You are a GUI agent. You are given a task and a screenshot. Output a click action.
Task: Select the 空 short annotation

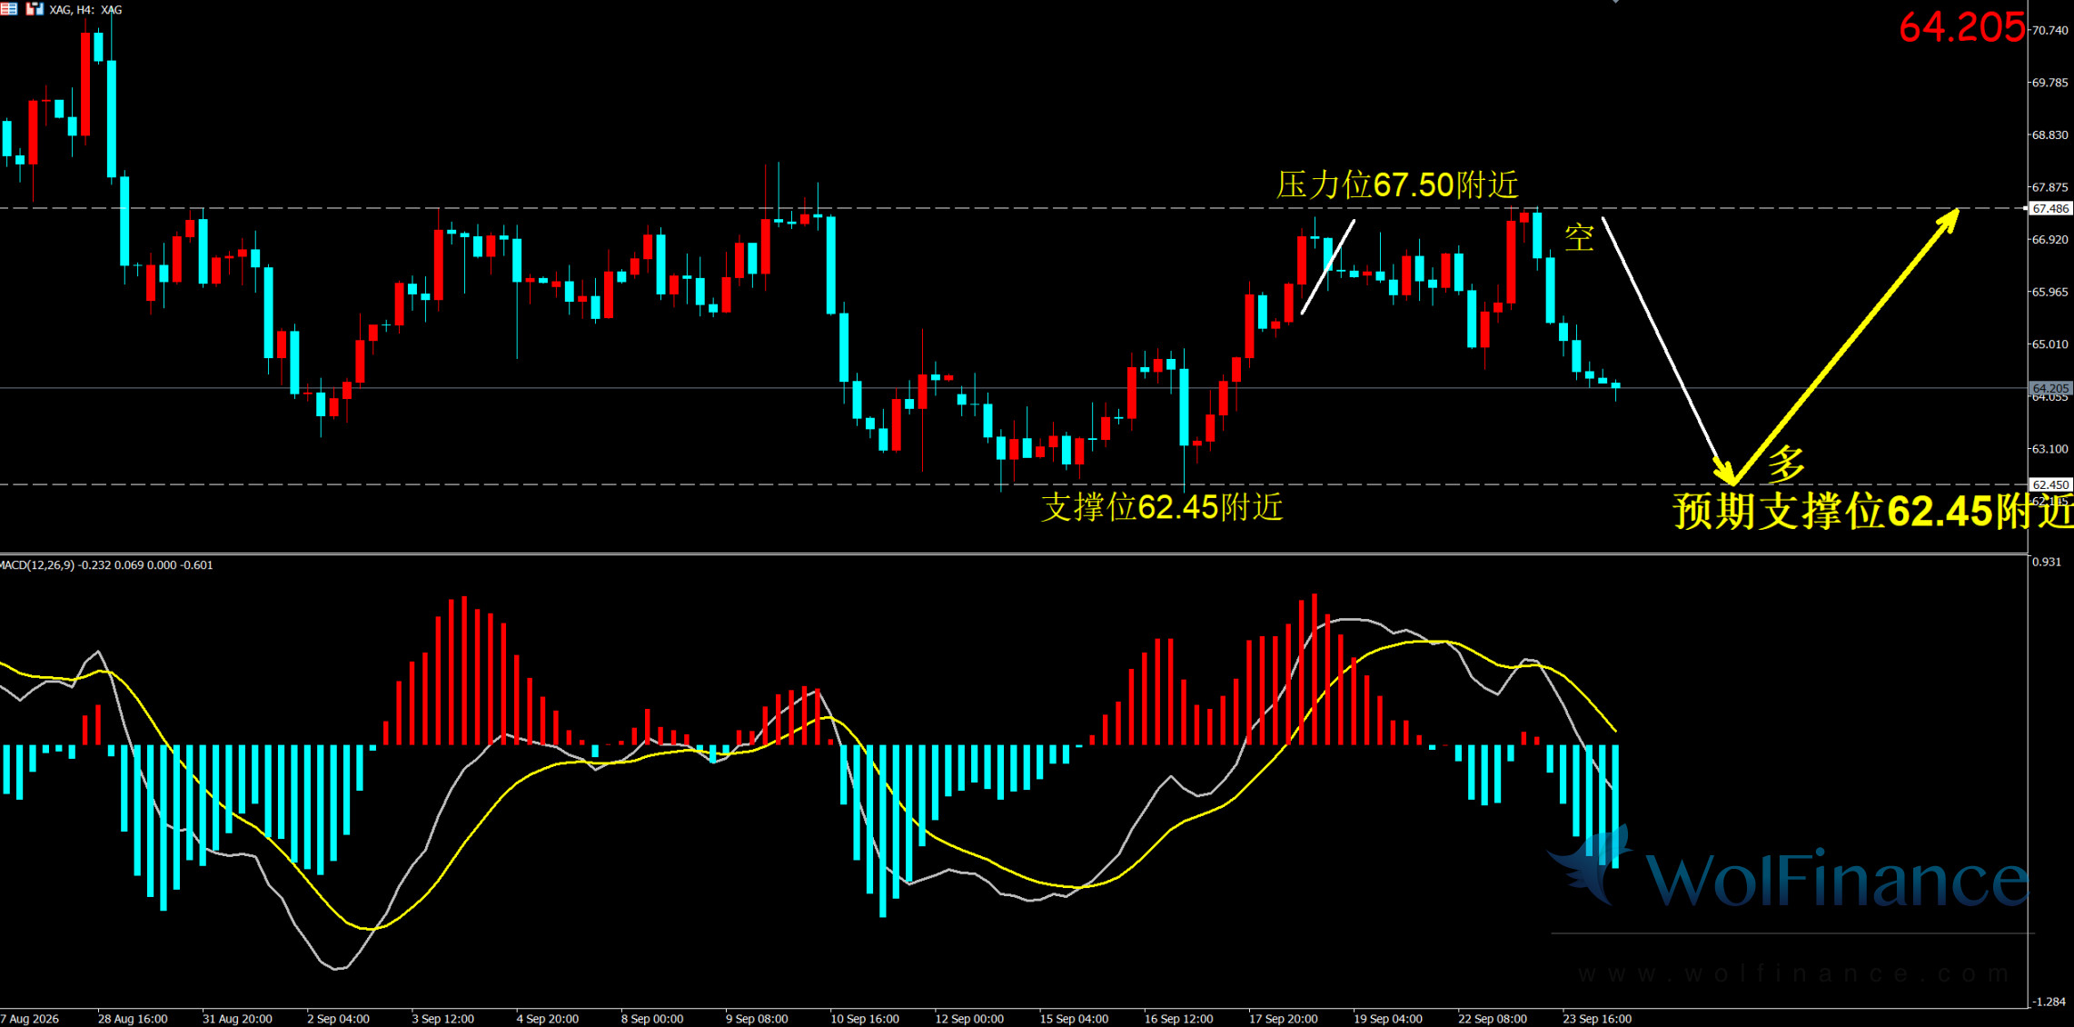pos(1579,237)
